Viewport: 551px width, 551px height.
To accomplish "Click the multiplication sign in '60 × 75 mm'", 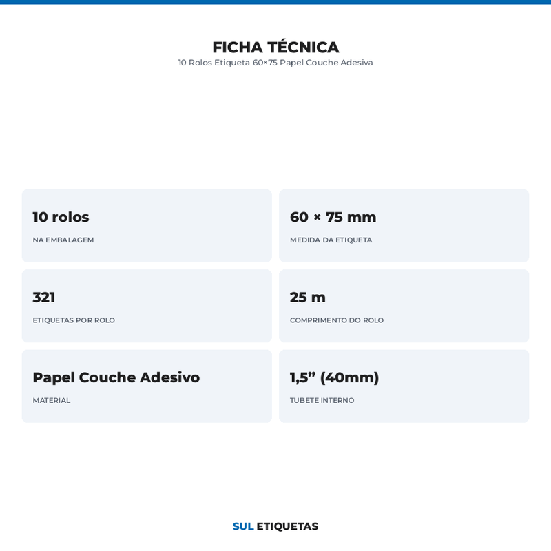I will [317, 217].
